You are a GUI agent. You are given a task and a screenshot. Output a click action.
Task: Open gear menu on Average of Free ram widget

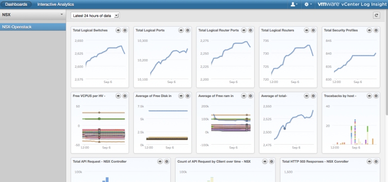coord(250,96)
